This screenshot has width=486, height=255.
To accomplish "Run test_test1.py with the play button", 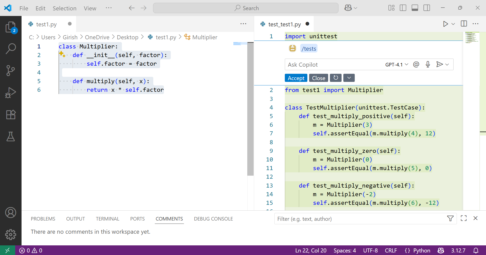I will click(445, 24).
